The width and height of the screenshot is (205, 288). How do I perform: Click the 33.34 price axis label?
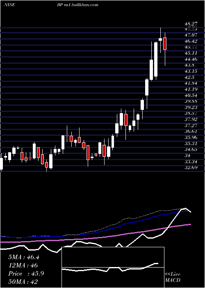click(191, 161)
